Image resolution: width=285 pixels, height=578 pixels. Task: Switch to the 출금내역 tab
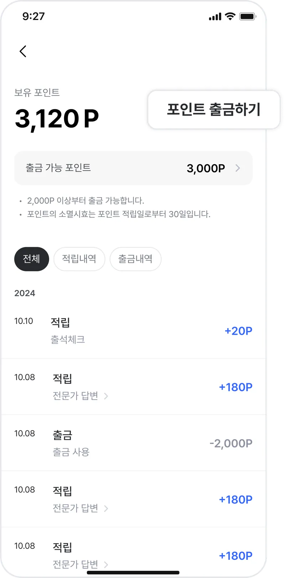coord(135,259)
